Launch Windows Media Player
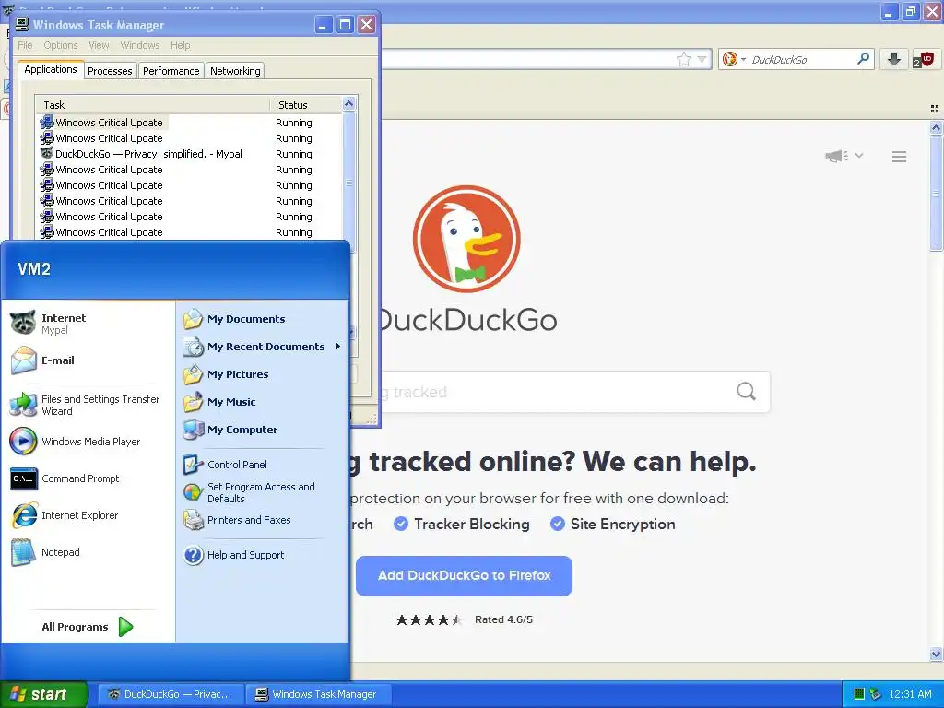This screenshot has width=944, height=708. pos(76,442)
